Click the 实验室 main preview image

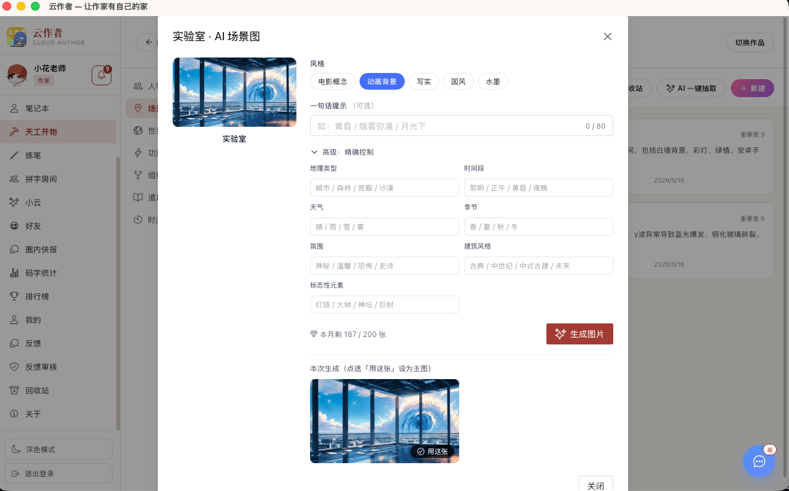tap(235, 92)
